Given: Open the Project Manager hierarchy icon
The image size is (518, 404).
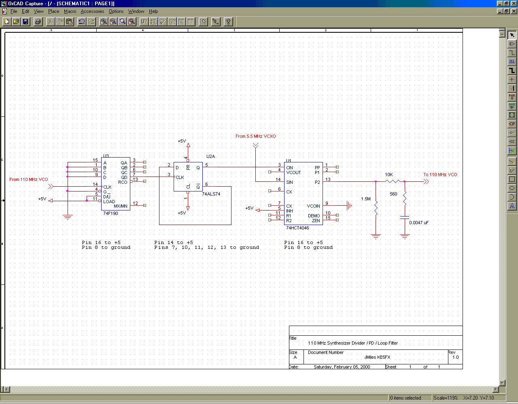Looking at the screenshot, I should [216, 21].
